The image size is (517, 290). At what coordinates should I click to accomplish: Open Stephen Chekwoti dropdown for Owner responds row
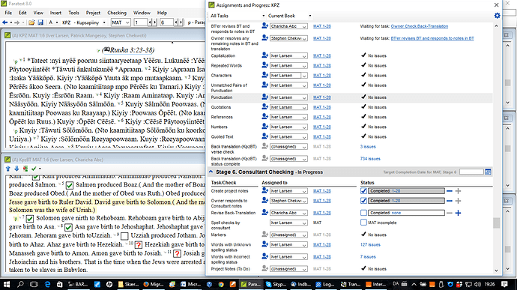point(288,201)
